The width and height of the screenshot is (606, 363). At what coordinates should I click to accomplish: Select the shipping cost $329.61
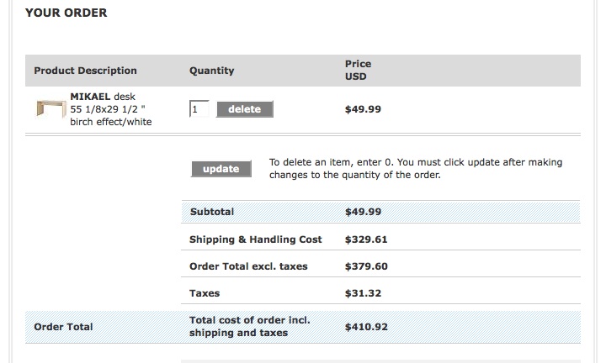(x=366, y=239)
